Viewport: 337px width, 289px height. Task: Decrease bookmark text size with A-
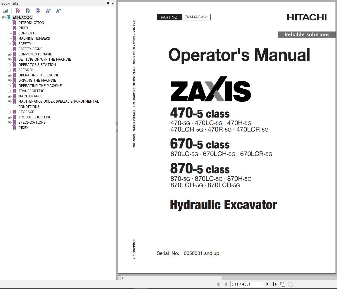point(58,11)
